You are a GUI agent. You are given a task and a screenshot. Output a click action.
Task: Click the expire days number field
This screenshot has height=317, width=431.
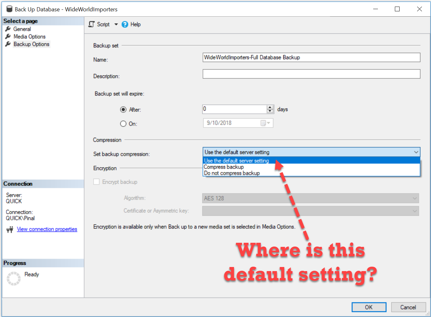point(235,109)
